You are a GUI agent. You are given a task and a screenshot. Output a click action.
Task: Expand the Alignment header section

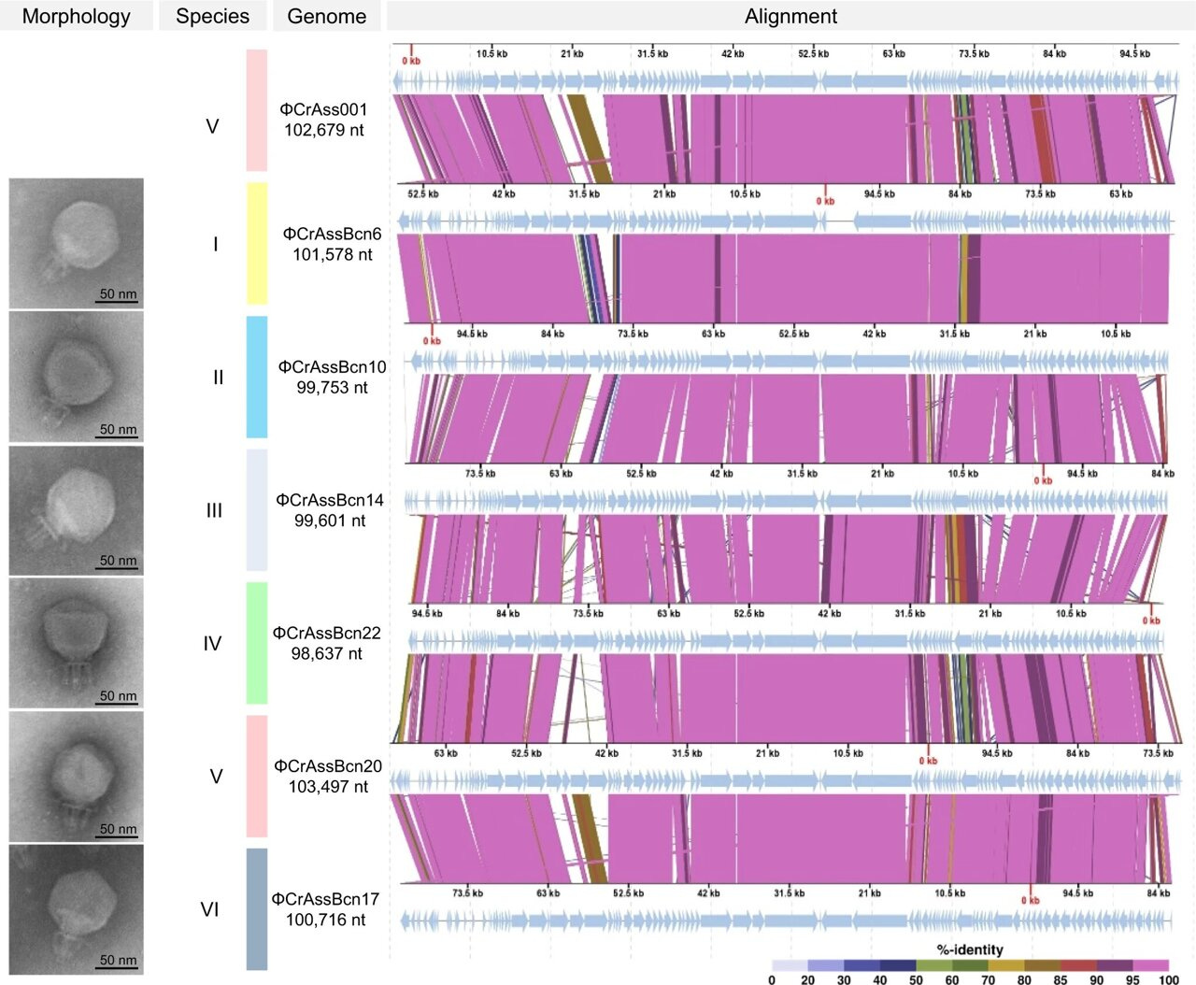(x=791, y=16)
